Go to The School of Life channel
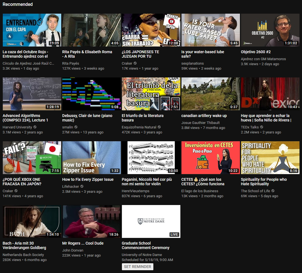Screen dimensions: 302x273 tap(256, 191)
